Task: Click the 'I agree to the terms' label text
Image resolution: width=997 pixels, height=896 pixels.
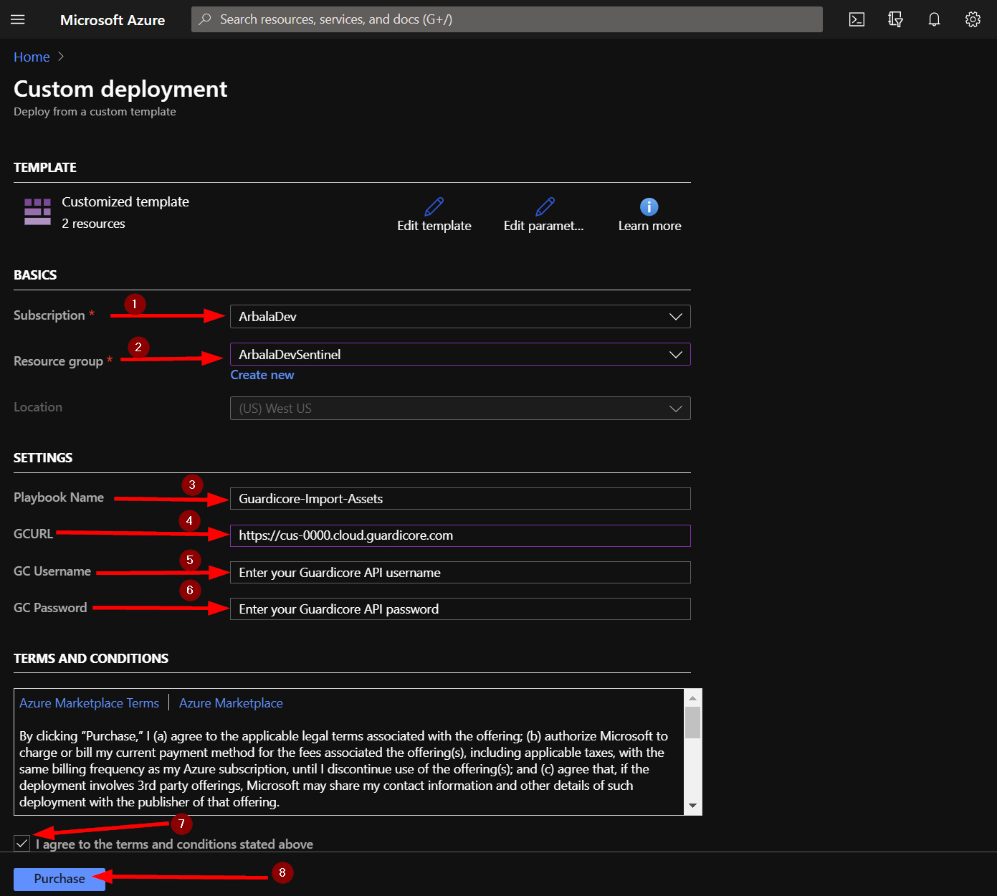Action: (x=174, y=844)
